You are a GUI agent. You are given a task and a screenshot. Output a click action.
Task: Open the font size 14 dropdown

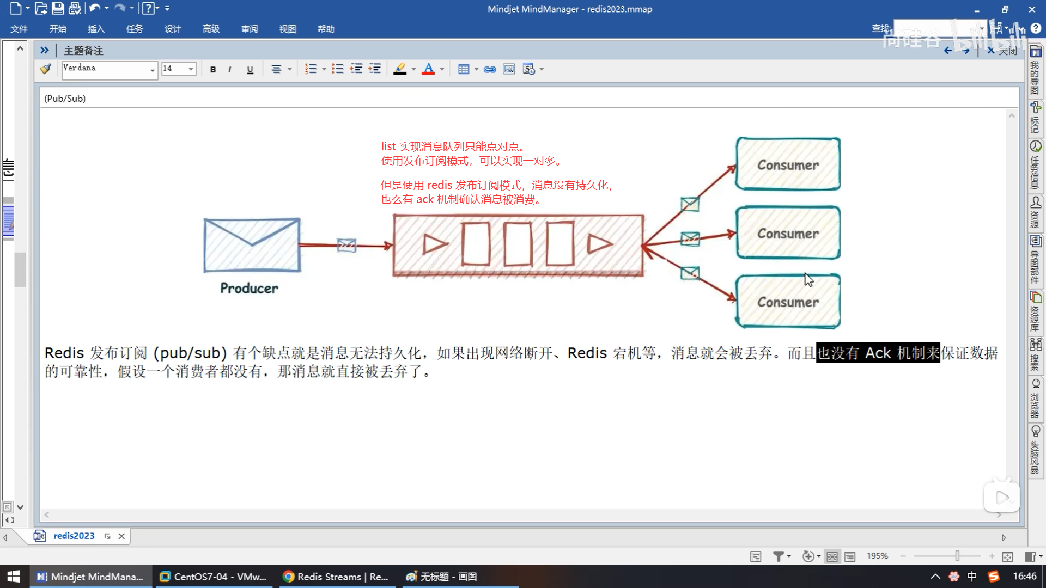point(191,69)
